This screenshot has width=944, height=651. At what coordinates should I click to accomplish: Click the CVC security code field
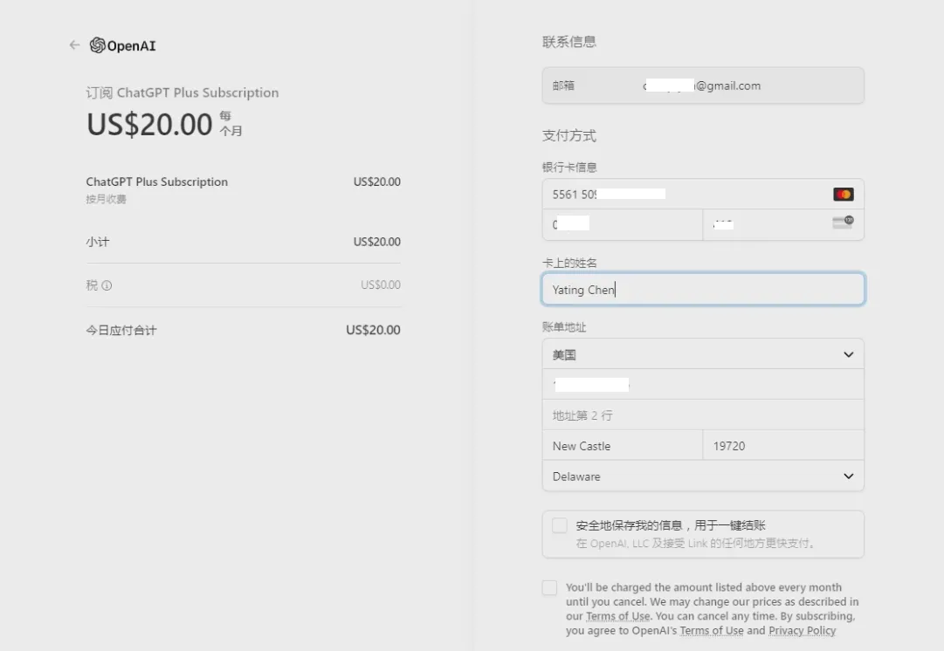click(768, 224)
